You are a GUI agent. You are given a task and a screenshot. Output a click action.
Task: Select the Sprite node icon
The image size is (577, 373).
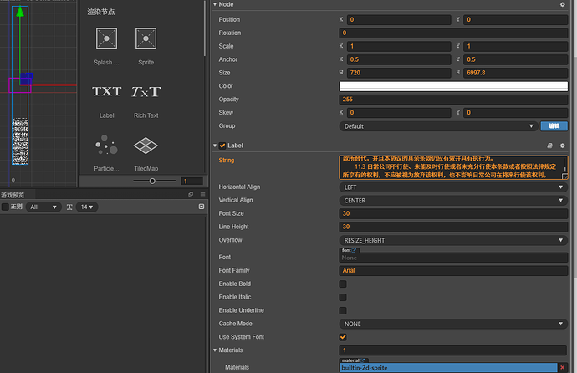146,38
